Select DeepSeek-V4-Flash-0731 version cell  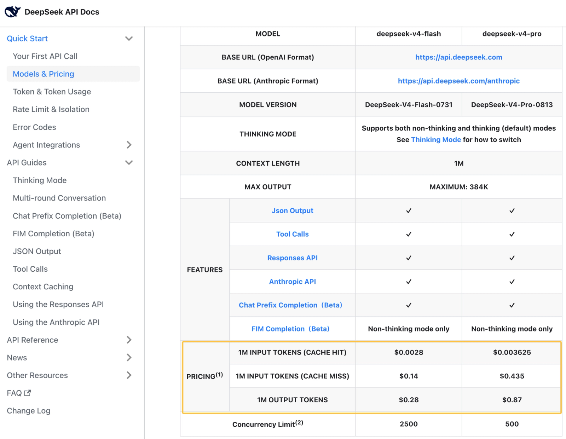(409, 104)
